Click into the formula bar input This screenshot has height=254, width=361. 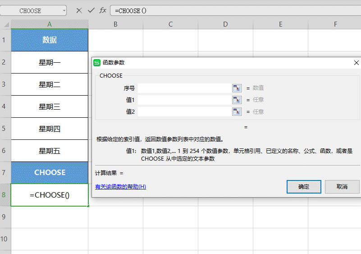(x=236, y=11)
